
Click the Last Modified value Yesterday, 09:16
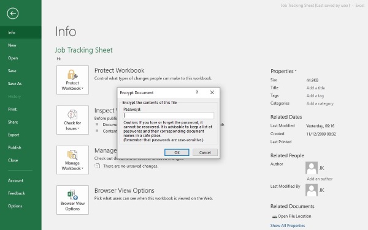coord(320,126)
